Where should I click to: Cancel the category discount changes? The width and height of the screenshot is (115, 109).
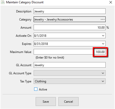[x=68, y=101]
